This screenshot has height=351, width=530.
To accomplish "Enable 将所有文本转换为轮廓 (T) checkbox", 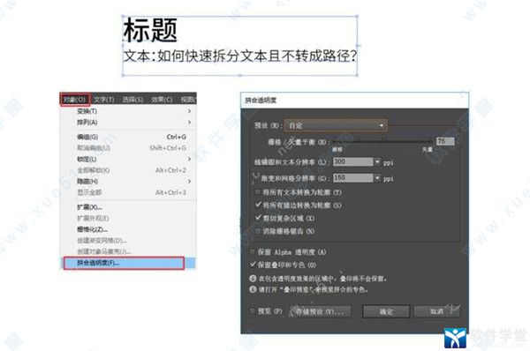I will [x=258, y=192].
